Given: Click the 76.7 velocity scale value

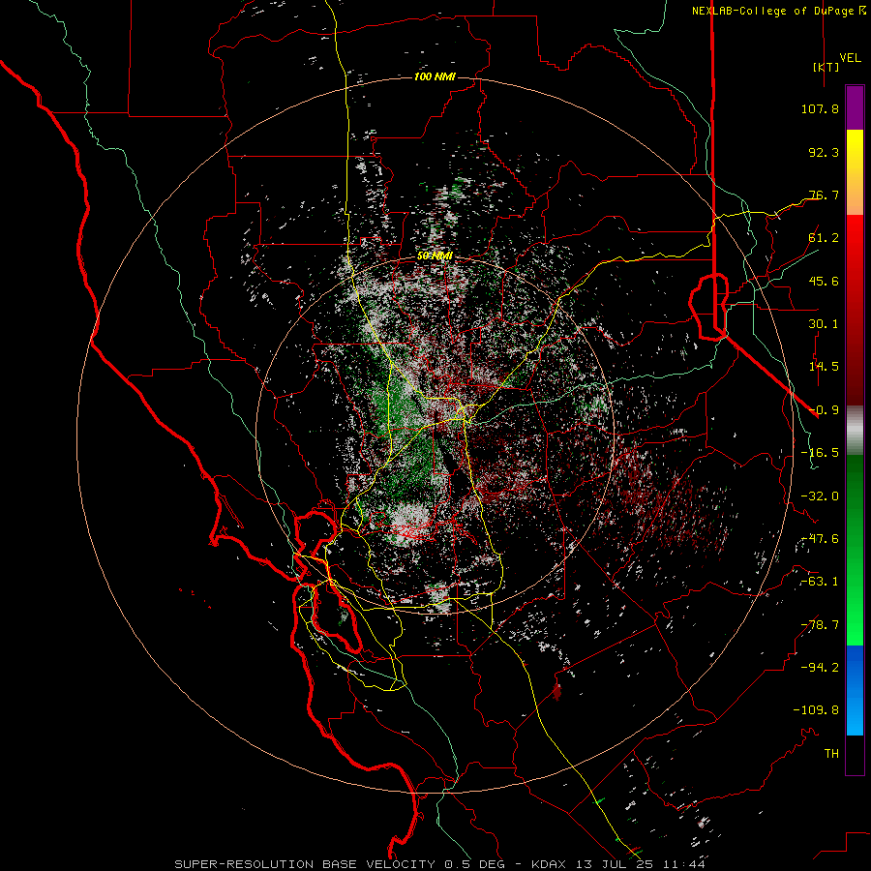Looking at the screenshot, I should 824,195.
